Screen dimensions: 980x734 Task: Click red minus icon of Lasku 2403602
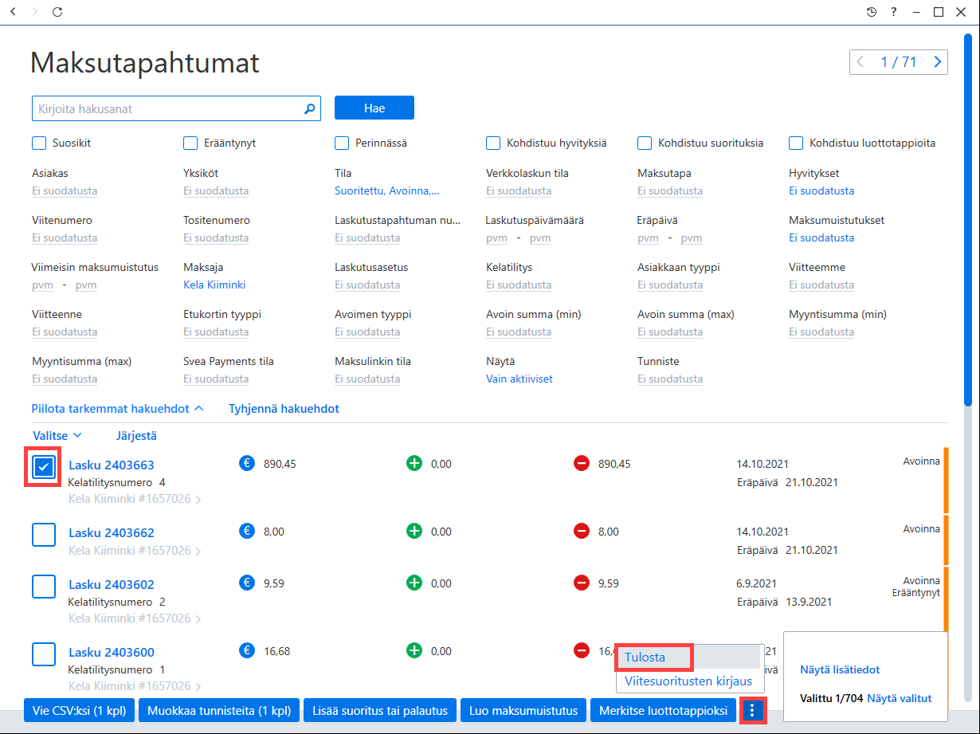tap(582, 583)
